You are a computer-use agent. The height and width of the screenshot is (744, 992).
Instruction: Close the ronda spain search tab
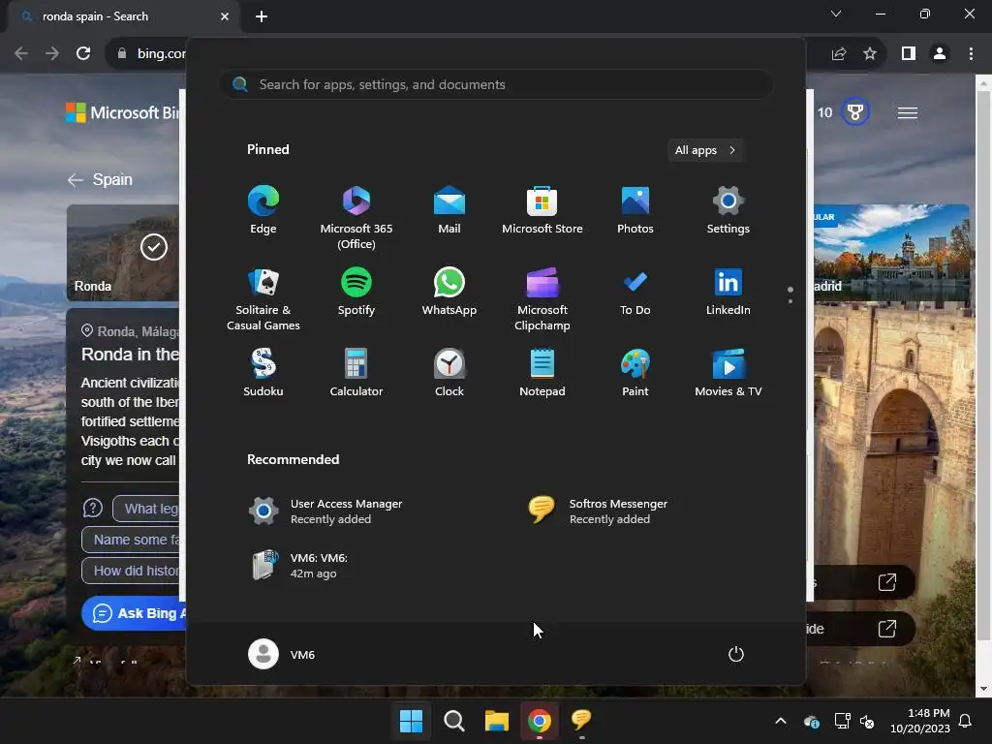[225, 16]
